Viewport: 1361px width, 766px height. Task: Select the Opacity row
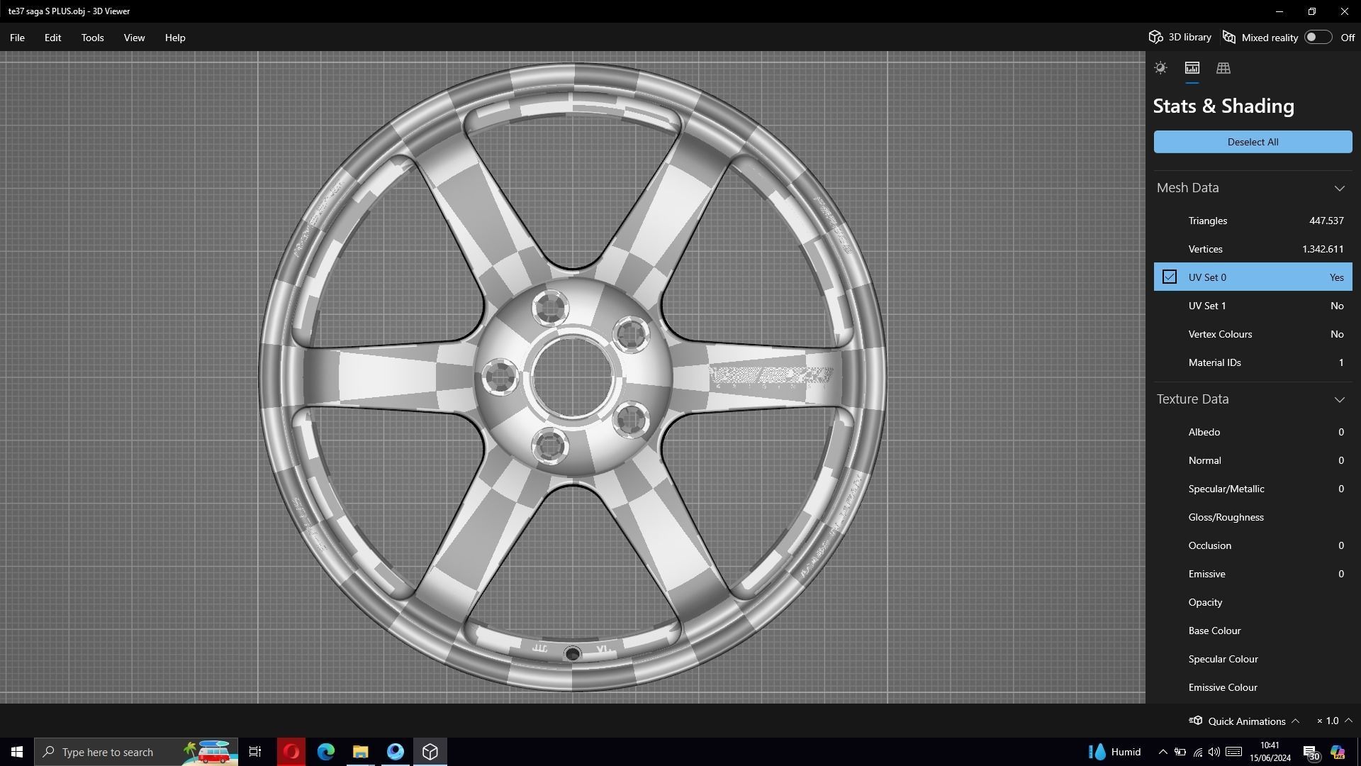1253,602
